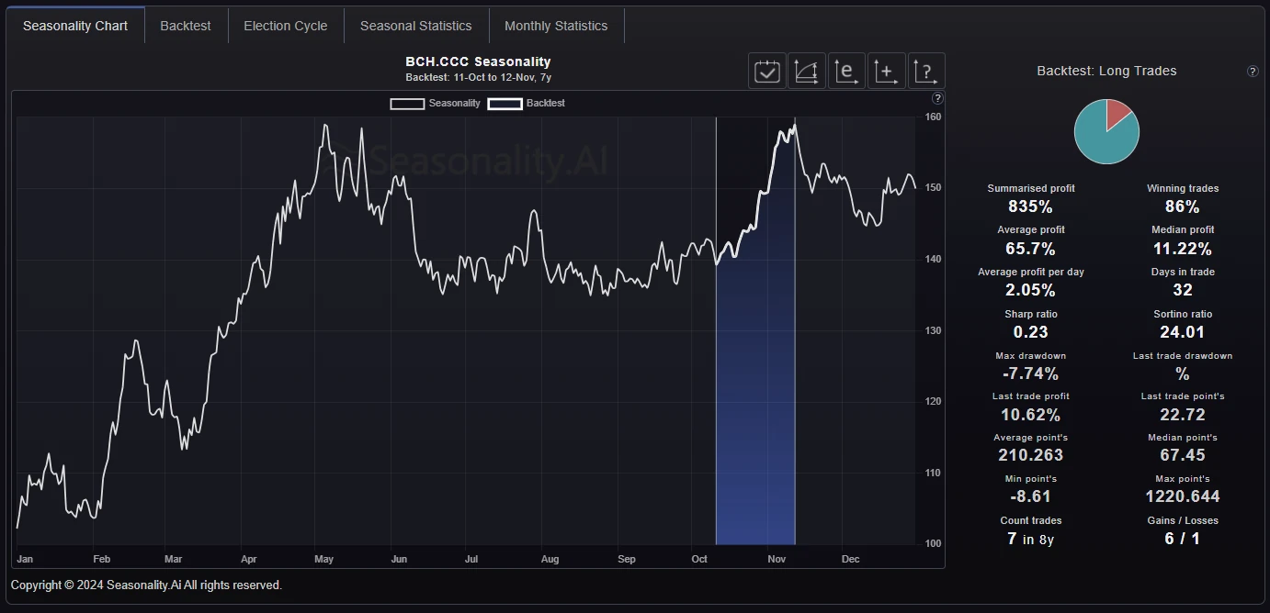
Task: Toggle the Backtest legend series
Action: point(527,104)
